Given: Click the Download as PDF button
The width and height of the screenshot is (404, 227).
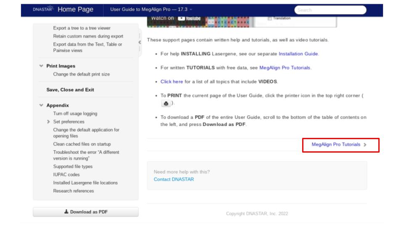Looking at the screenshot, I should [86, 212].
